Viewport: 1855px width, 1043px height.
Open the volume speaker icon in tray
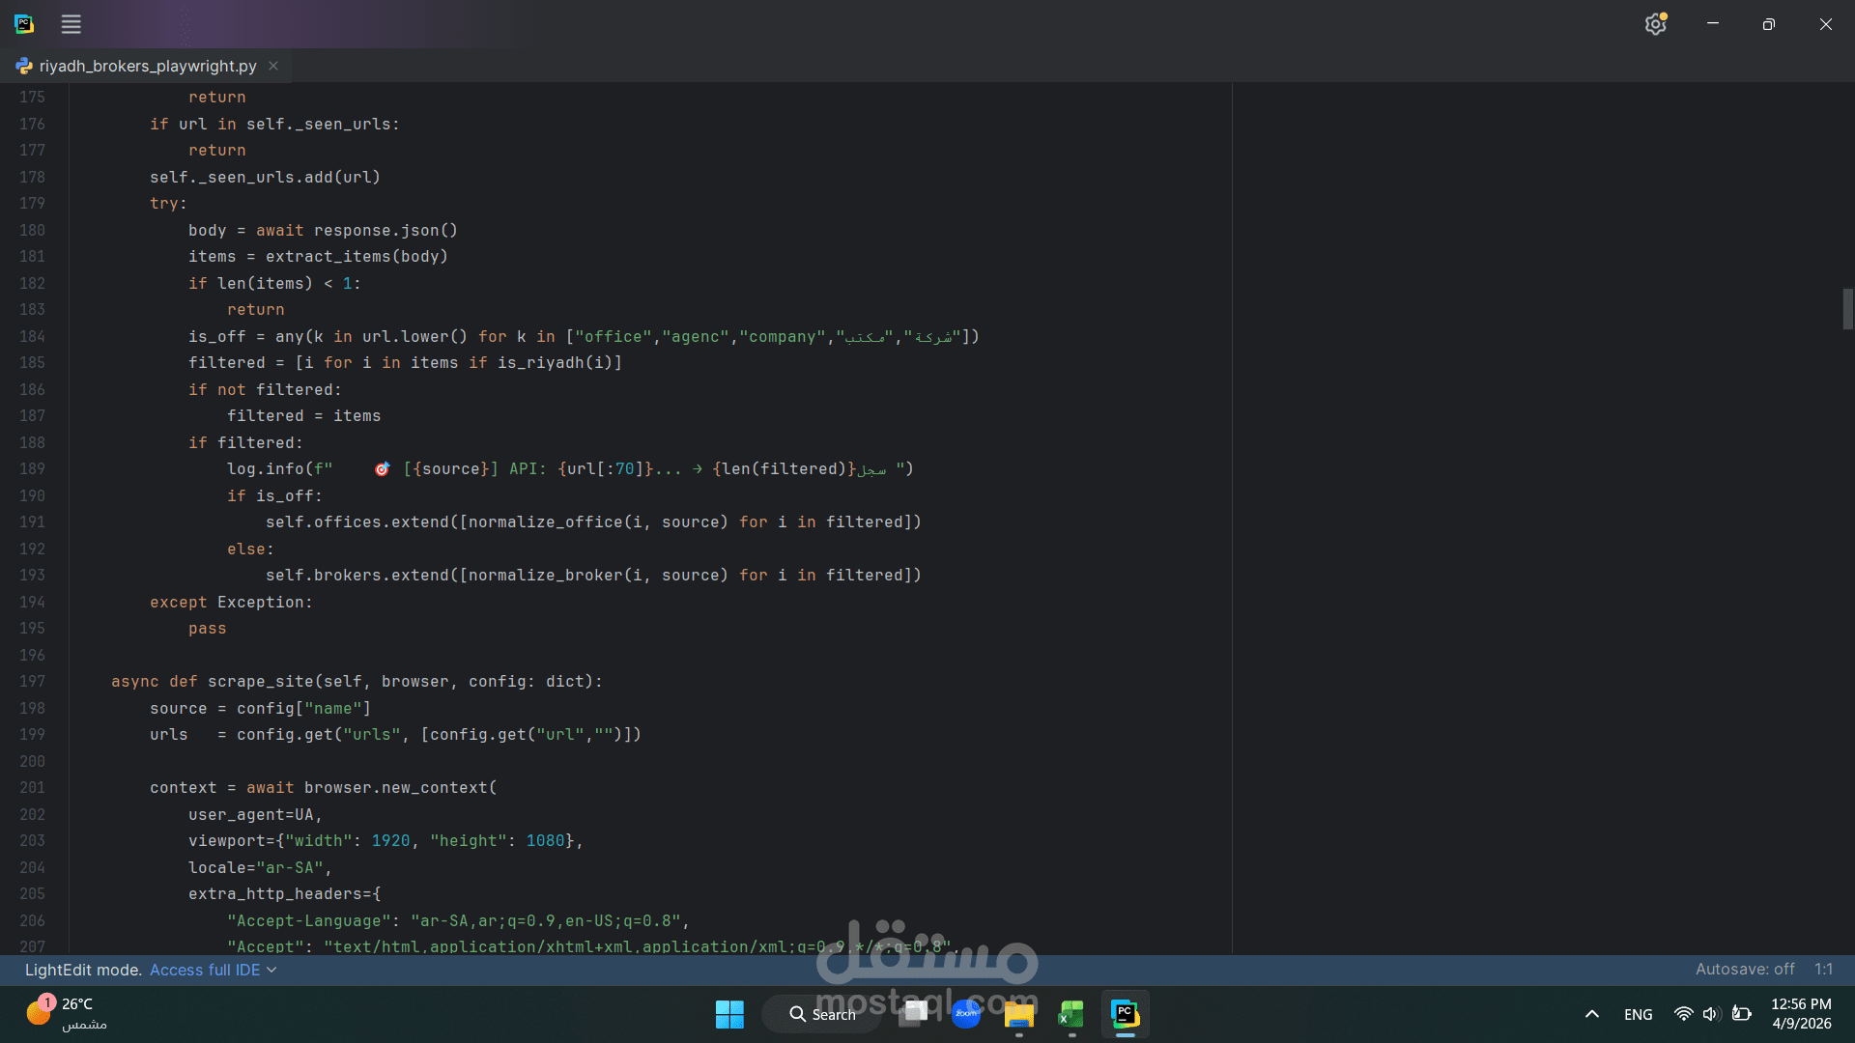(x=1711, y=1014)
